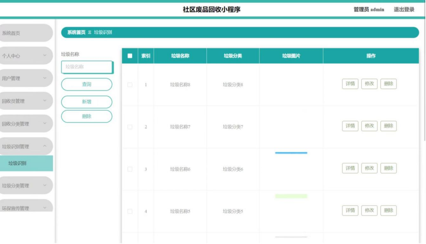Click the 垃圾分类7 cell
This screenshot has width=426, height=244.
[233, 127]
